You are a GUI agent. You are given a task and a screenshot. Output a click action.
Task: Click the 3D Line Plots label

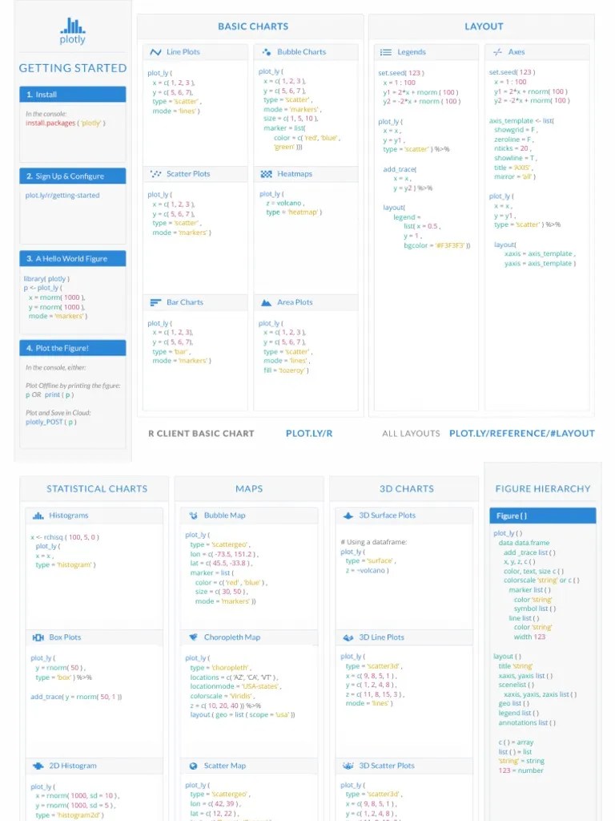point(381,637)
